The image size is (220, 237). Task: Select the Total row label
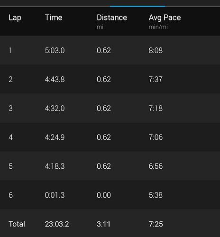pyautogui.click(x=17, y=224)
